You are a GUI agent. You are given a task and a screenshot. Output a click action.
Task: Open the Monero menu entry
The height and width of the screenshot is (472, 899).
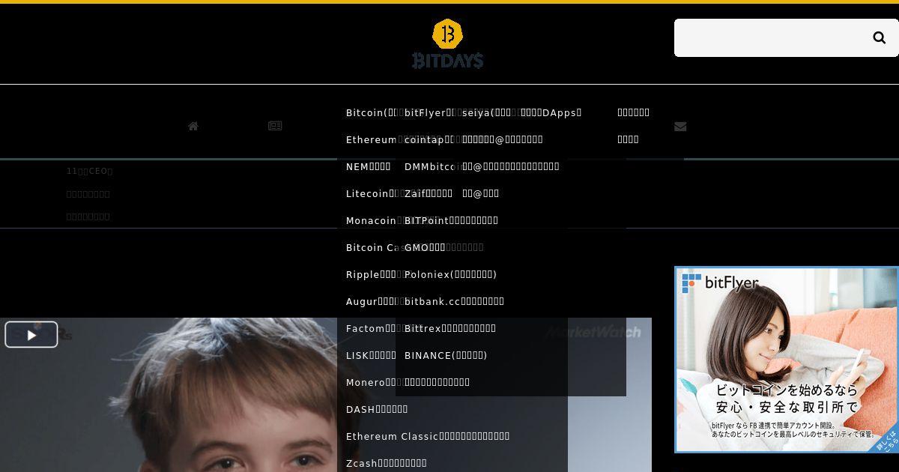(x=371, y=382)
